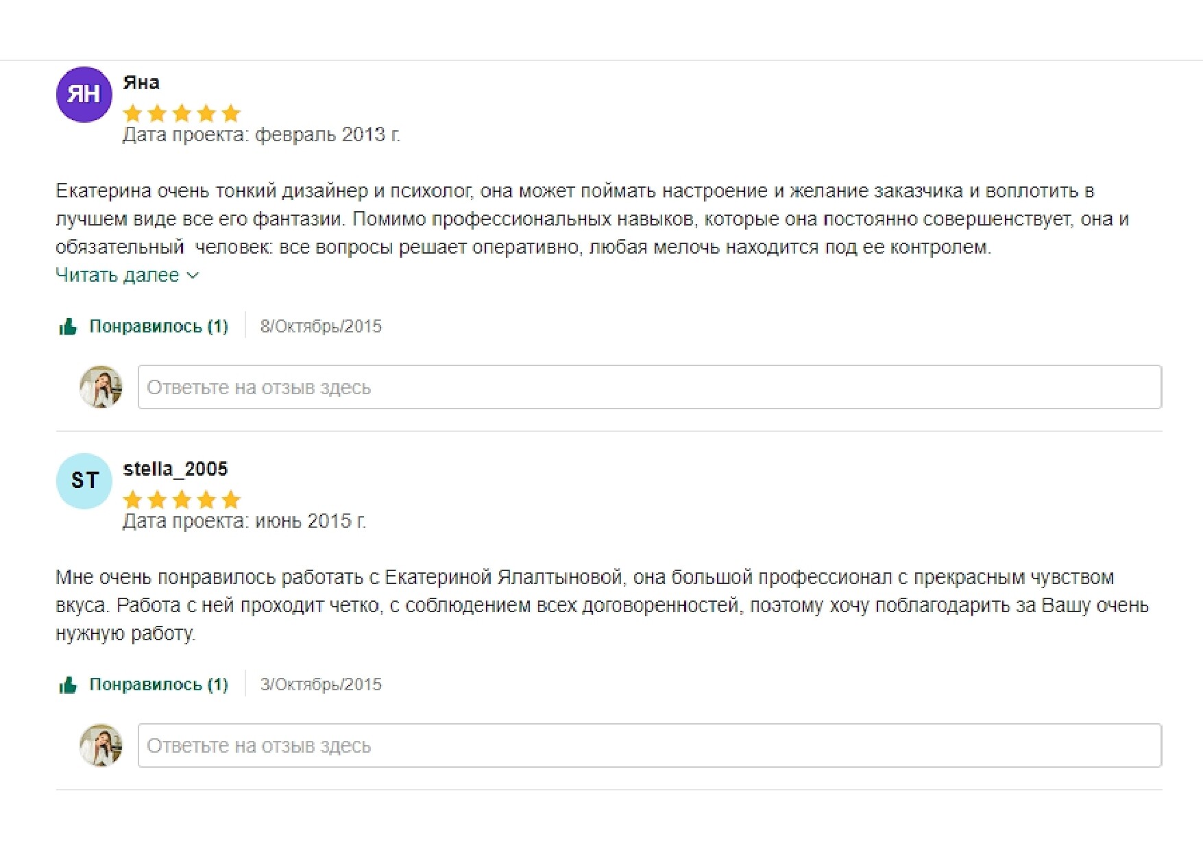
Task: Focus the reply field under Яна's review
Action: click(x=650, y=387)
